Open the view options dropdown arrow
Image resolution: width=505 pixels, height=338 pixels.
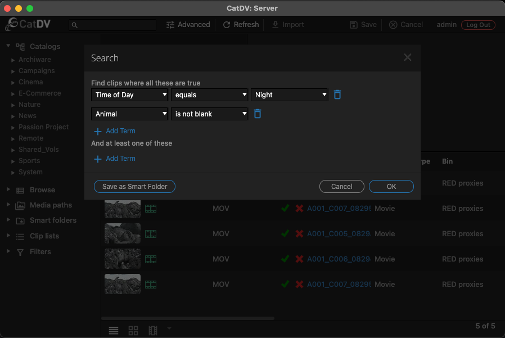coord(169,328)
